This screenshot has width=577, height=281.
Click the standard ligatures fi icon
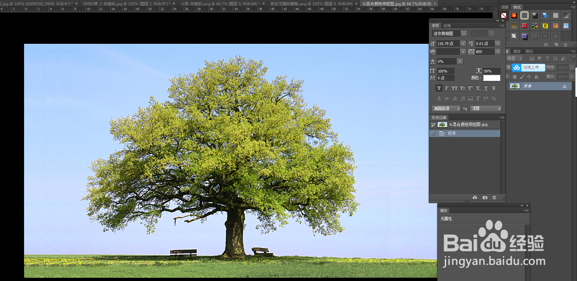click(x=439, y=98)
